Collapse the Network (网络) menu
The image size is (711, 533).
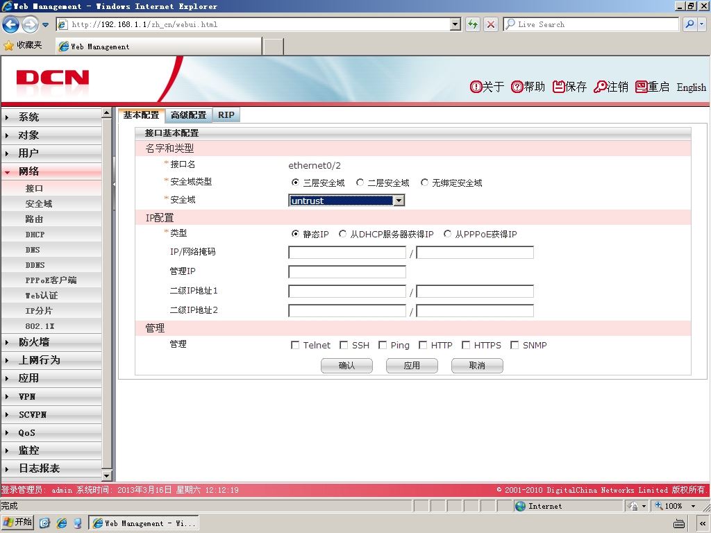(x=51, y=171)
